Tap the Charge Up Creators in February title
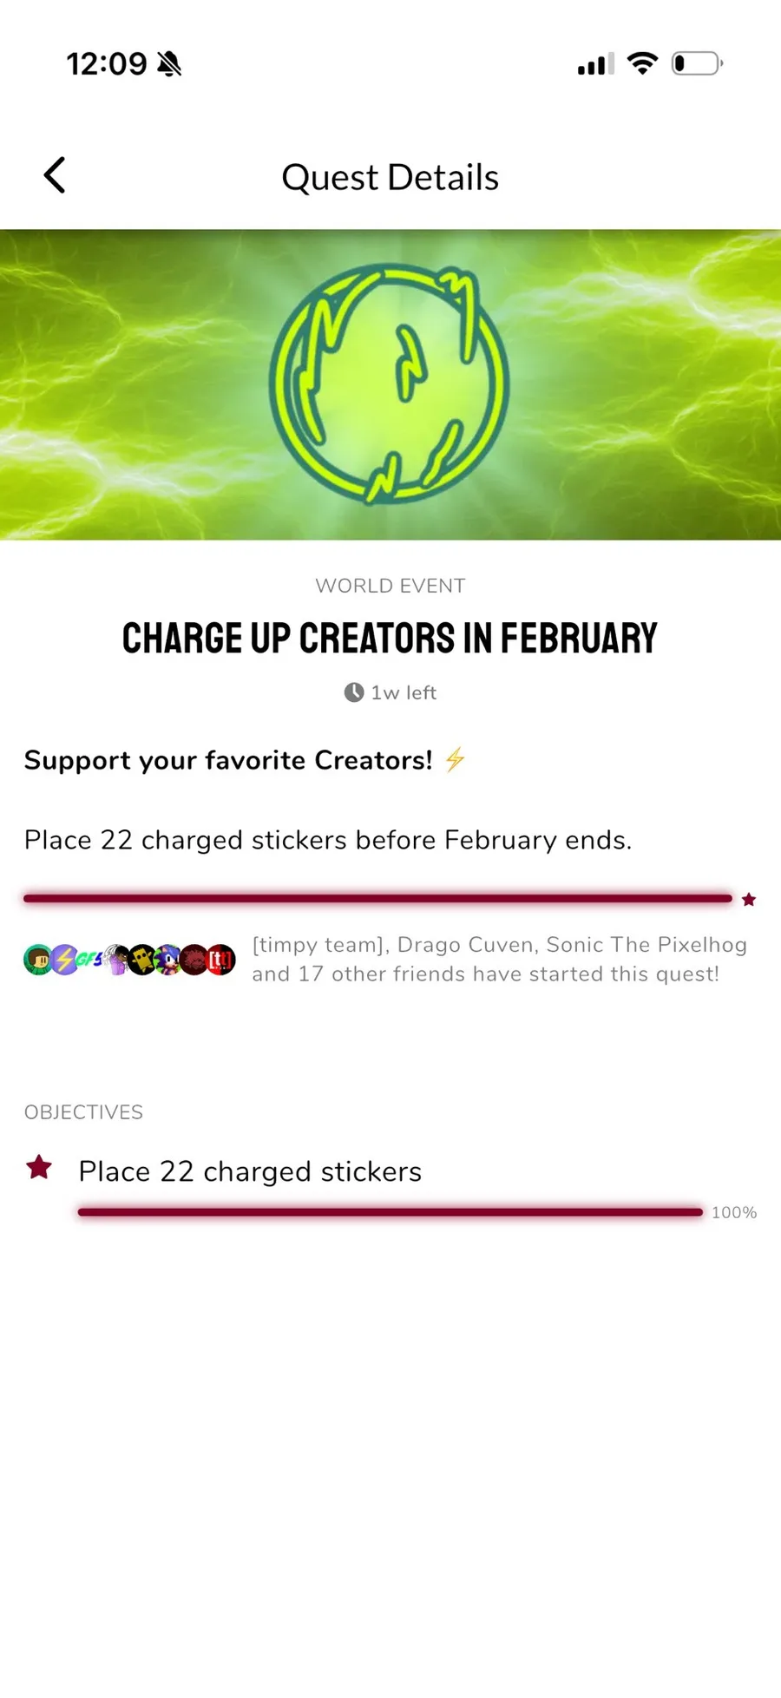 [x=390, y=639]
